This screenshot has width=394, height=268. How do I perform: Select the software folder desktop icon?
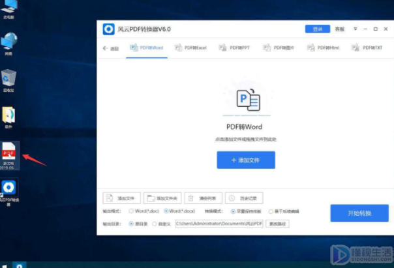coord(8,117)
